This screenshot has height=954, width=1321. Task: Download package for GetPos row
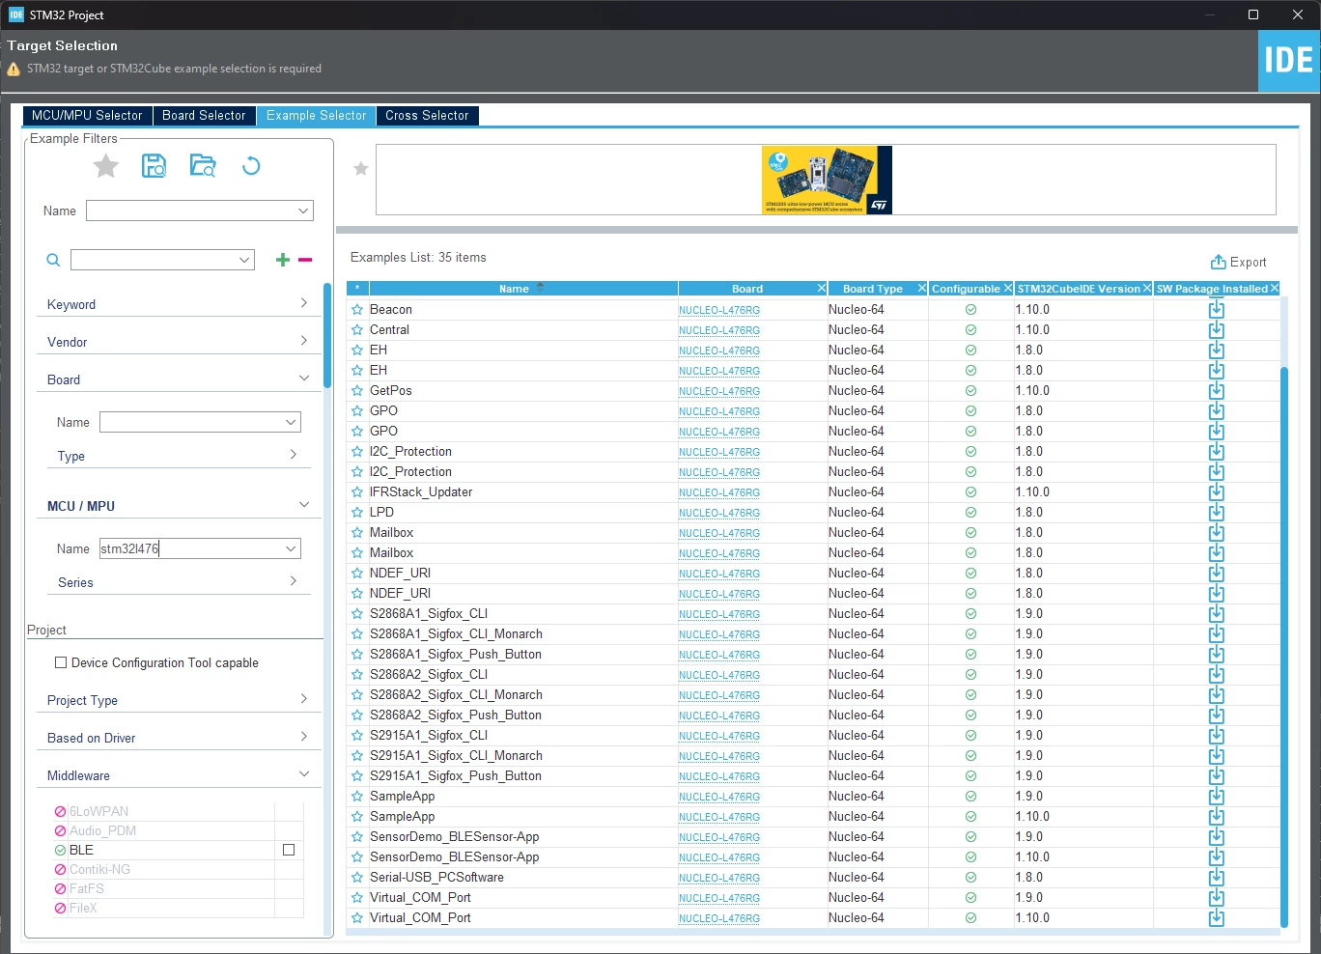pyautogui.click(x=1217, y=391)
